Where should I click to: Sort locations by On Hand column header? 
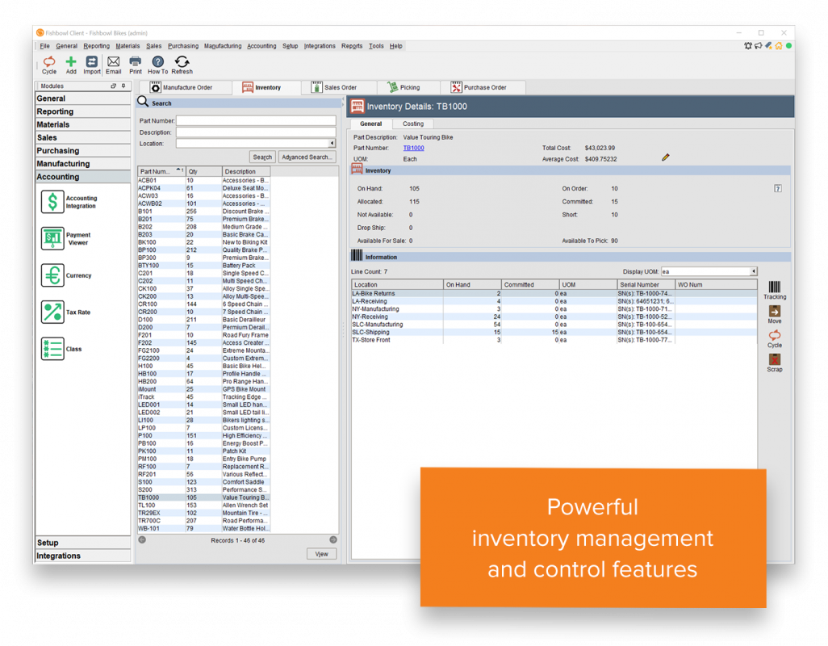[471, 285]
